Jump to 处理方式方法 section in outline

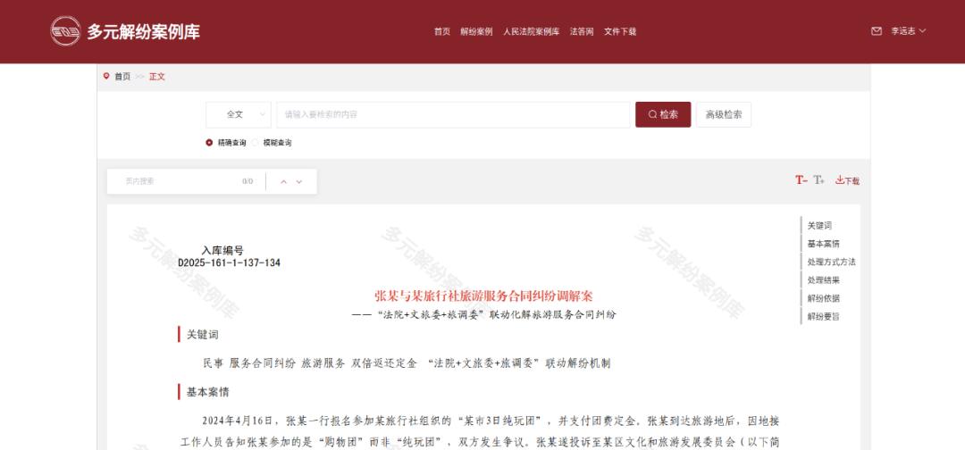tap(832, 262)
